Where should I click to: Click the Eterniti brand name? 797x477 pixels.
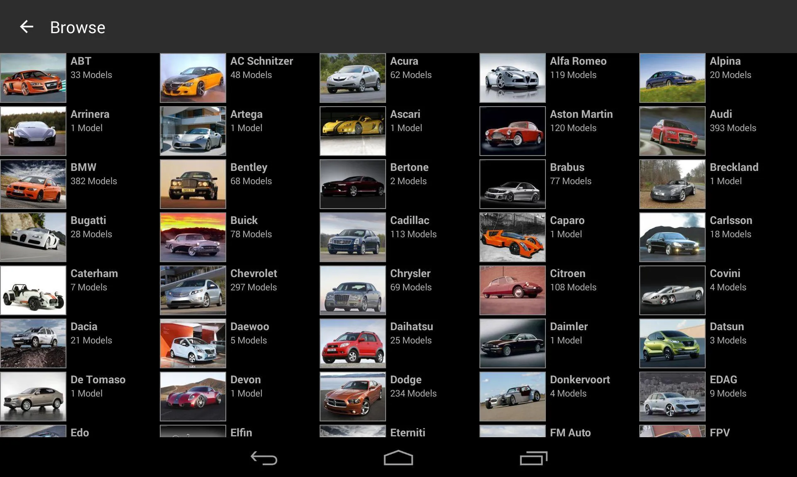coord(408,432)
